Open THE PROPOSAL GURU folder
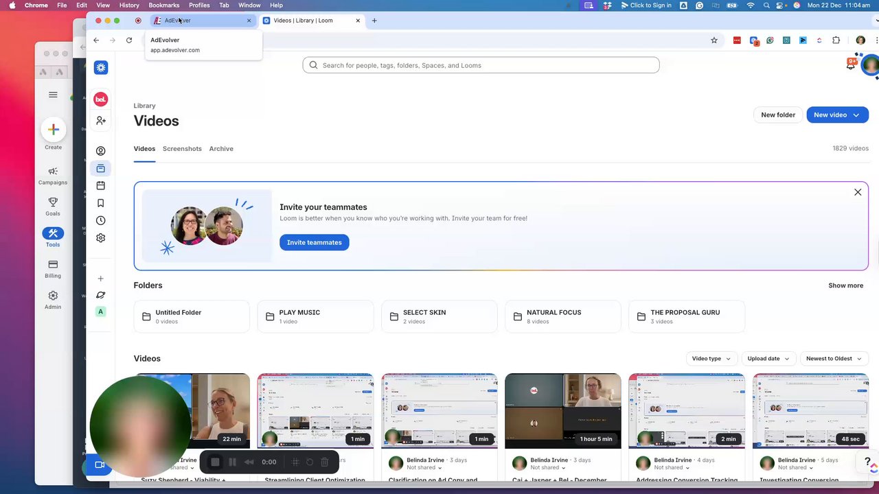The width and height of the screenshot is (879, 494). pyautogui.click(x=687, y=316)
